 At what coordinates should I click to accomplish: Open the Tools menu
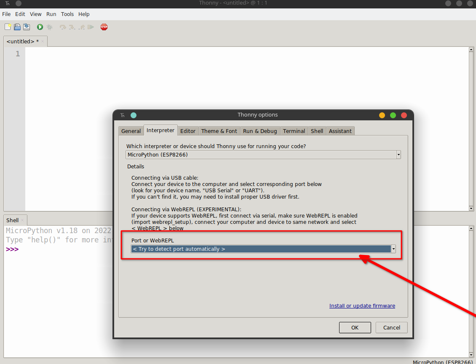point(67,14)
